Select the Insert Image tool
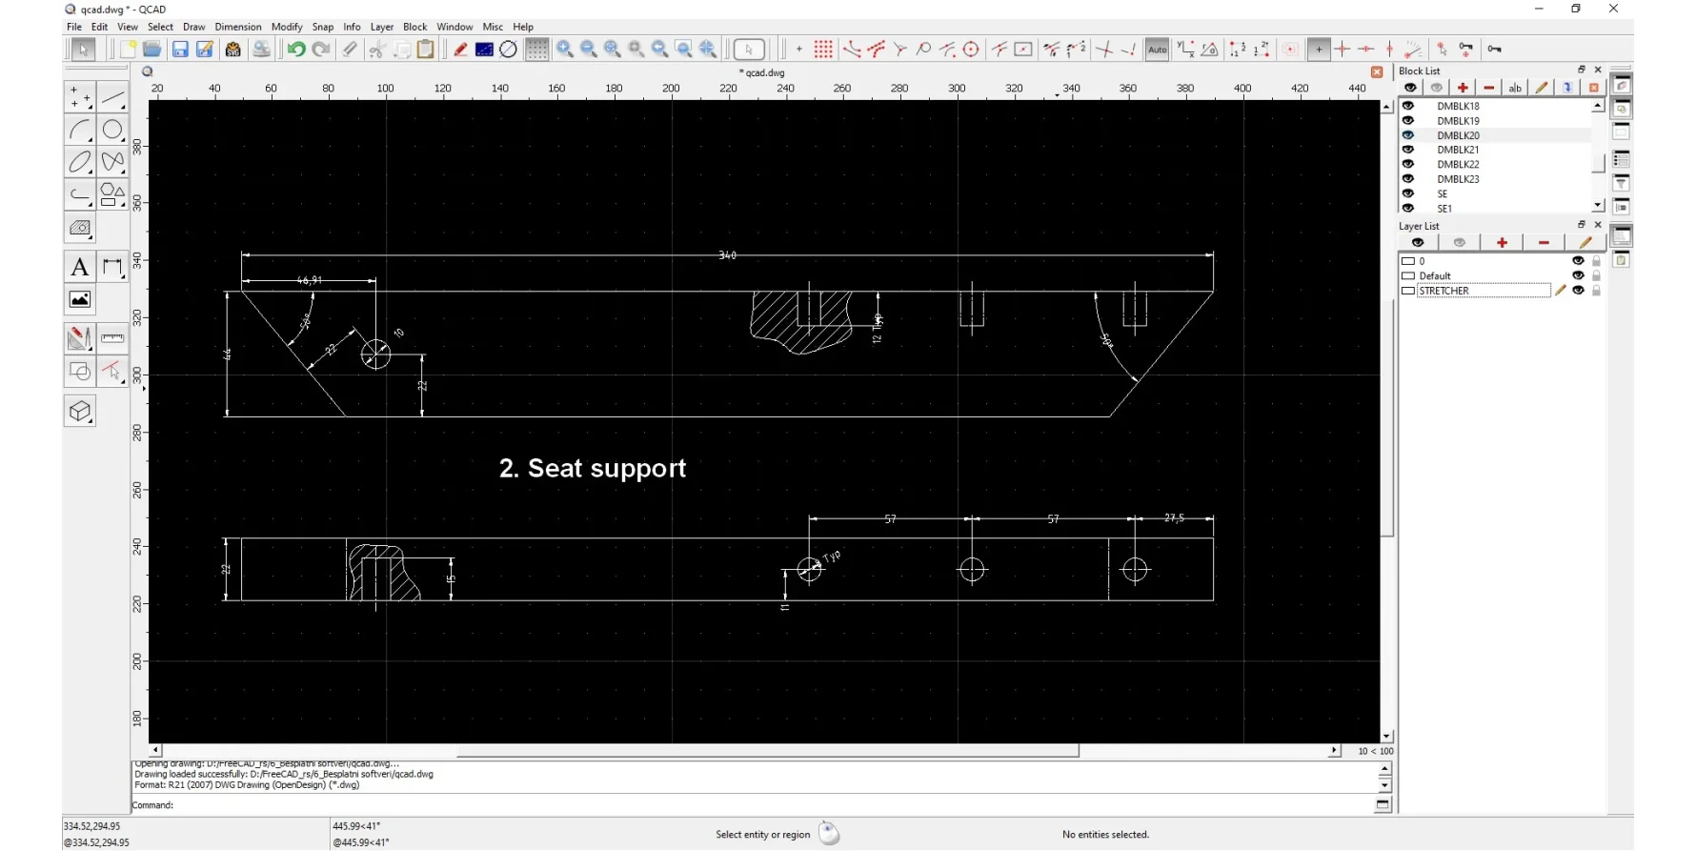This screenshot has height=851, width=1696. pos(80,300)
